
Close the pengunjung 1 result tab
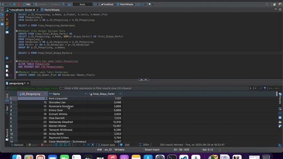click(x=28, y=83)
